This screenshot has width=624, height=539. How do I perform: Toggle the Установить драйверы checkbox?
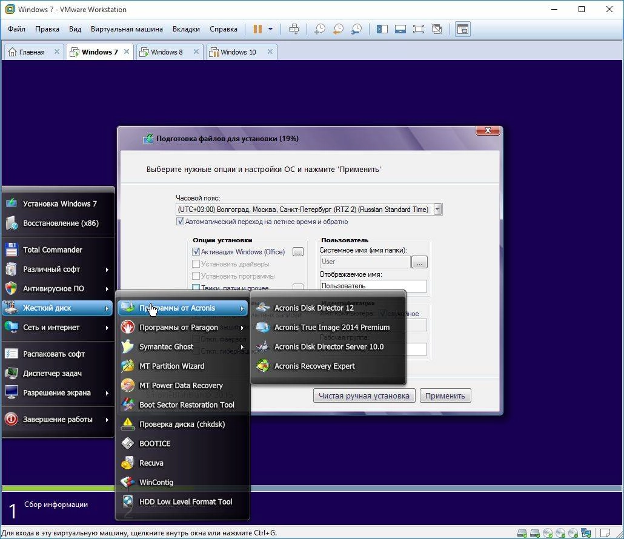[196, 263]
